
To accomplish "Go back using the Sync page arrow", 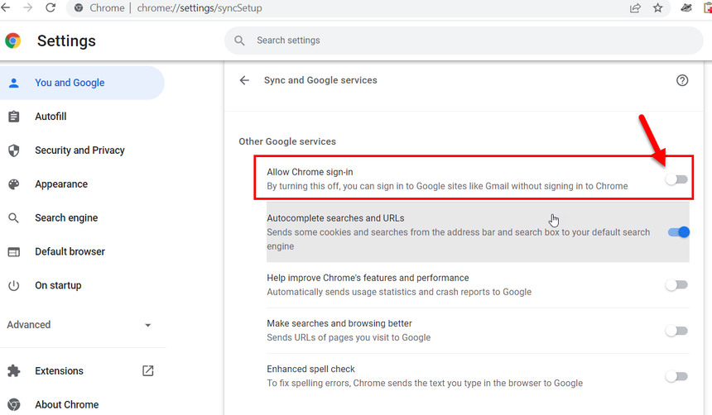I will coord(244,80).
